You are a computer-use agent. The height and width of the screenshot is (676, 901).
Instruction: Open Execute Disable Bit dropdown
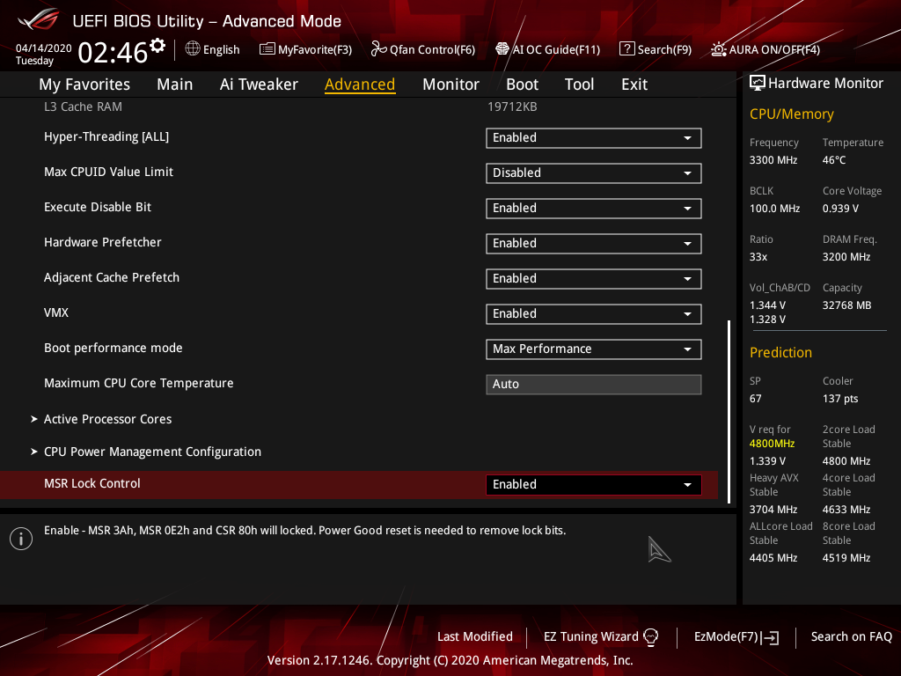pos(594,208)
